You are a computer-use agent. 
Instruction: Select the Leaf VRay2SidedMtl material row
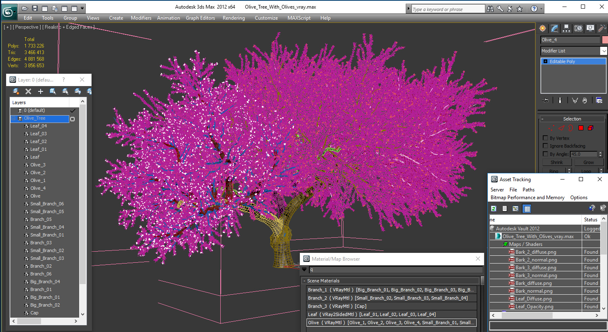pos(391,314)
